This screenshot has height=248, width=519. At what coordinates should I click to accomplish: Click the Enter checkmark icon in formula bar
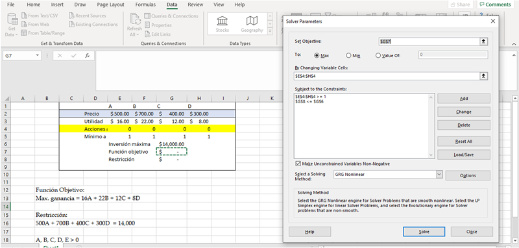[73, 56]
